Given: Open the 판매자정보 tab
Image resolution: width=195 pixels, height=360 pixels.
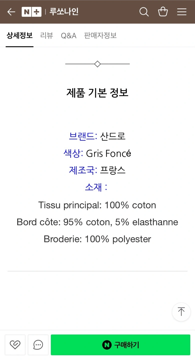Looking at the screenshot, I should pos(100,35).
